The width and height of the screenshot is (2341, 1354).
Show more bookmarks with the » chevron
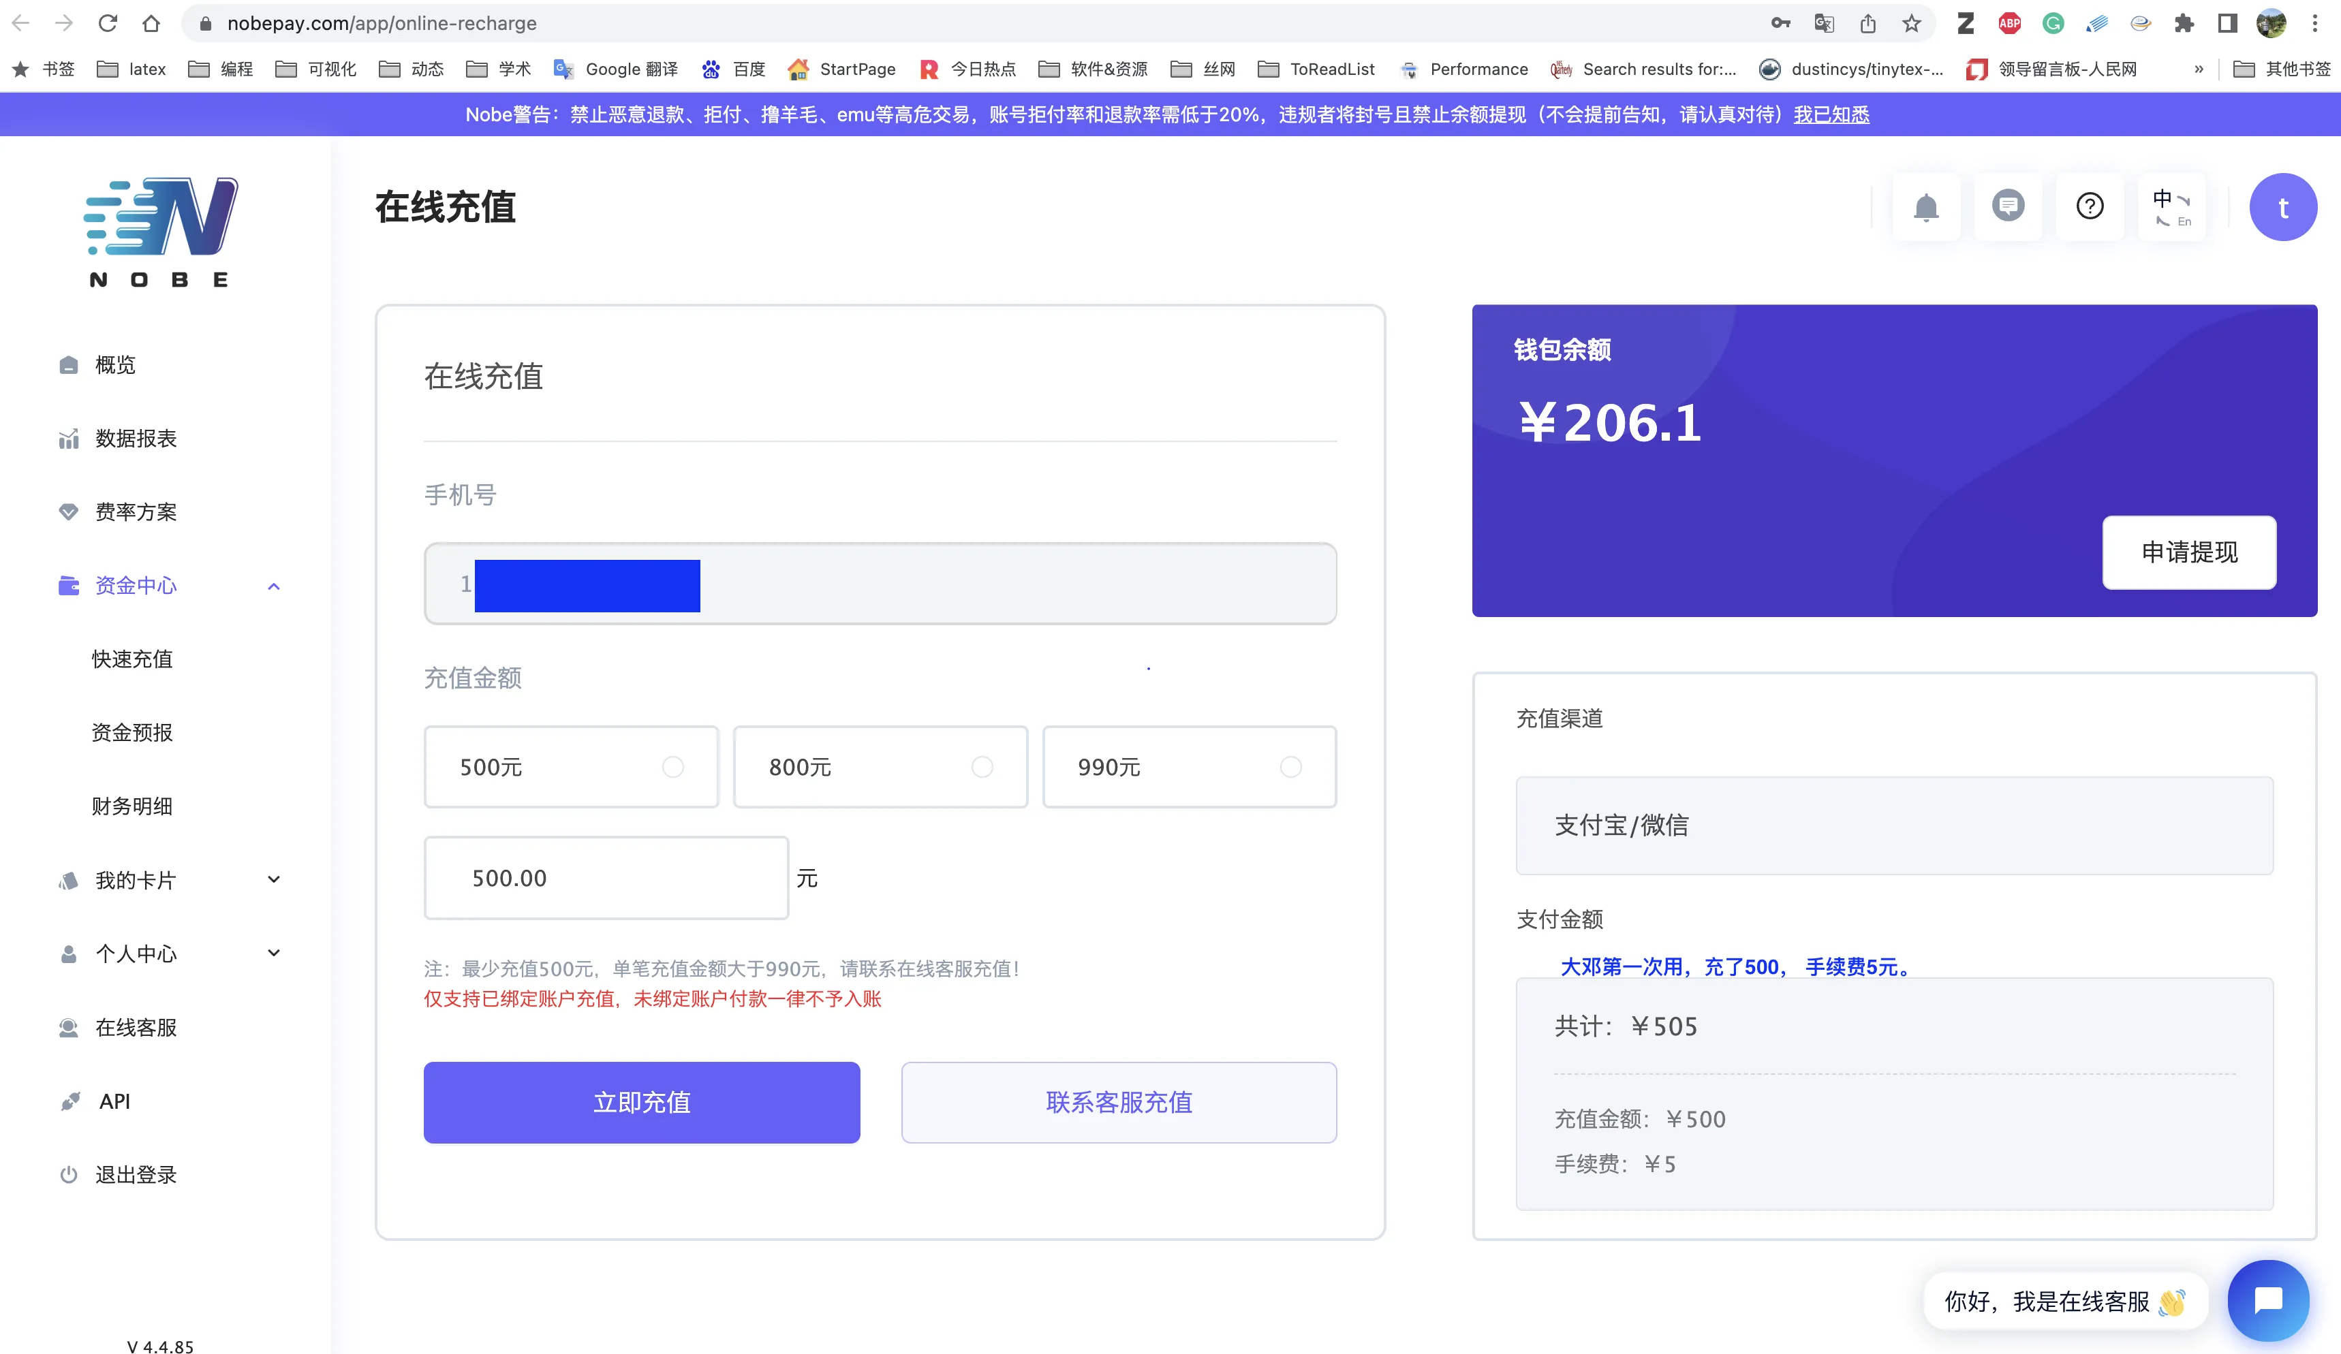(x=2199, y=69)
